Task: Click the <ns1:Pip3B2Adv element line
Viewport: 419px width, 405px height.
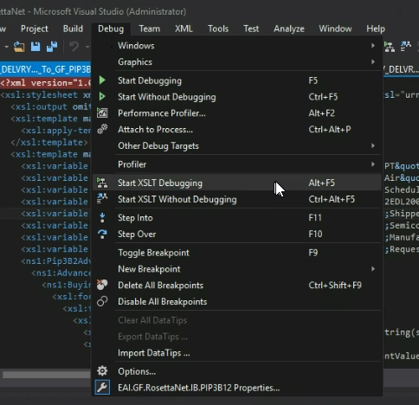Action: (56, 261)
